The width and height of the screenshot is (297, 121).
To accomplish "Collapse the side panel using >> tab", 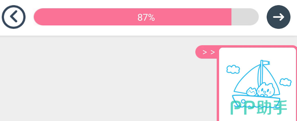I will [208, 52].
